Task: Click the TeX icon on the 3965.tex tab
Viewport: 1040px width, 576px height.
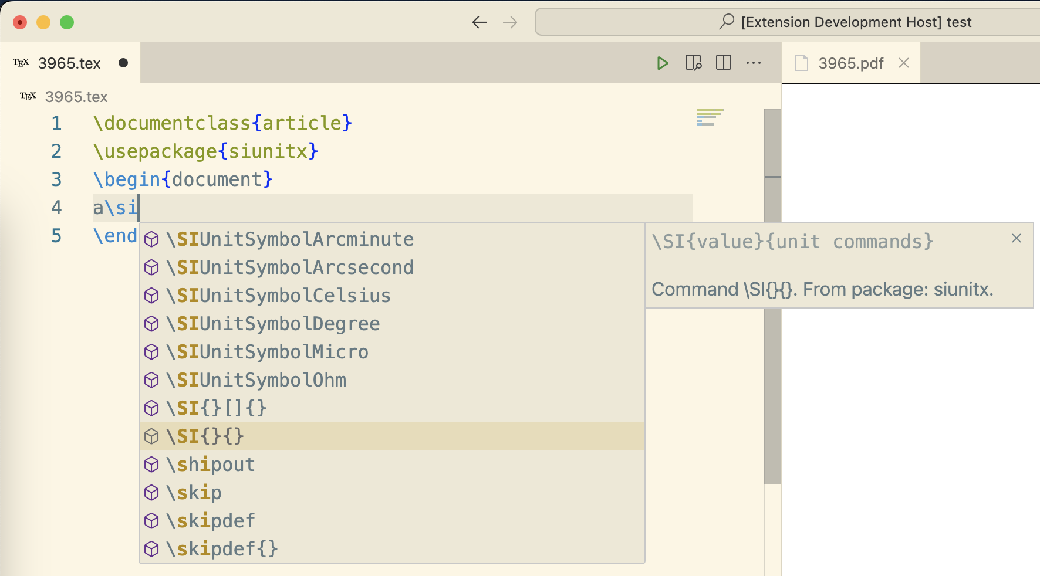Action: [x=21, y=62]
